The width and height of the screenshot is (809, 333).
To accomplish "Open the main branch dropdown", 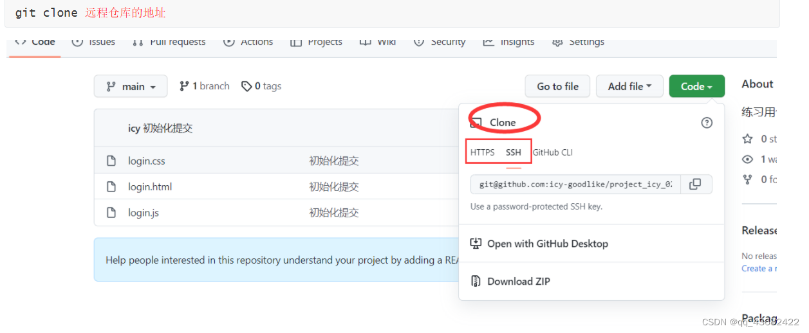I will click(x=131, y=86).
